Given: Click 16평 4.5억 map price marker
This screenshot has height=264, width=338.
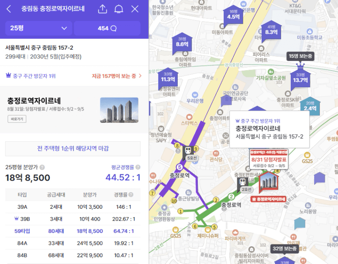Looking at the screenshot, I should pyautogui.click(x=233, y=15).
